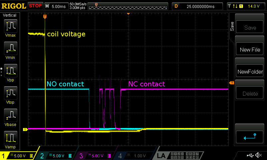The image size is (267, 160).
Task: Select the Vpp measurement icon
Action: coord(10,71)
